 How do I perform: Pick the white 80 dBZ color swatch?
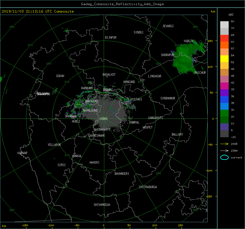[224, 25]
